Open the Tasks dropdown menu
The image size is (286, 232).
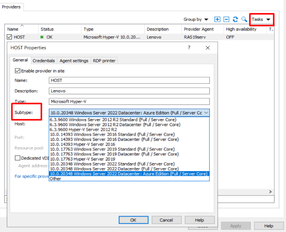pos(261,19)
